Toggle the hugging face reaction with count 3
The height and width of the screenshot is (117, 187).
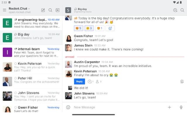click(x=89, y=28)
